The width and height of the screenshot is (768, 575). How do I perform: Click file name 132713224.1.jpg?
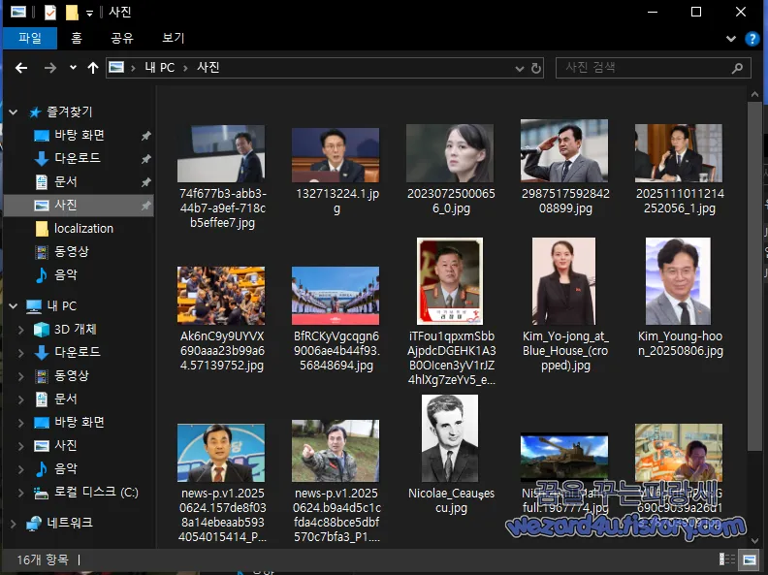(337, 201)
